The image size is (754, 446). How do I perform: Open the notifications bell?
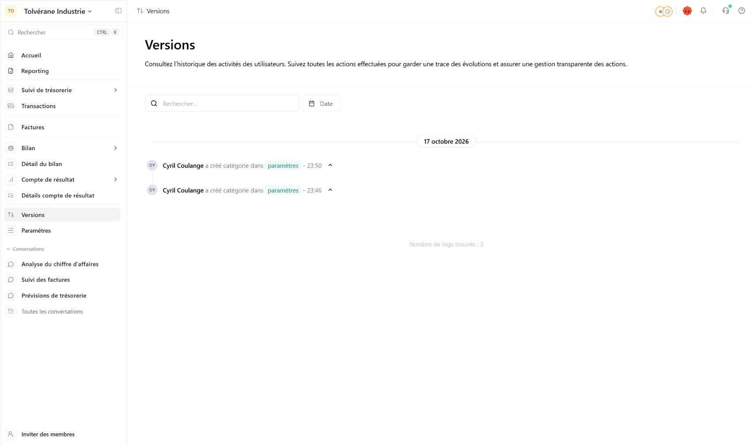click(703, 11)
